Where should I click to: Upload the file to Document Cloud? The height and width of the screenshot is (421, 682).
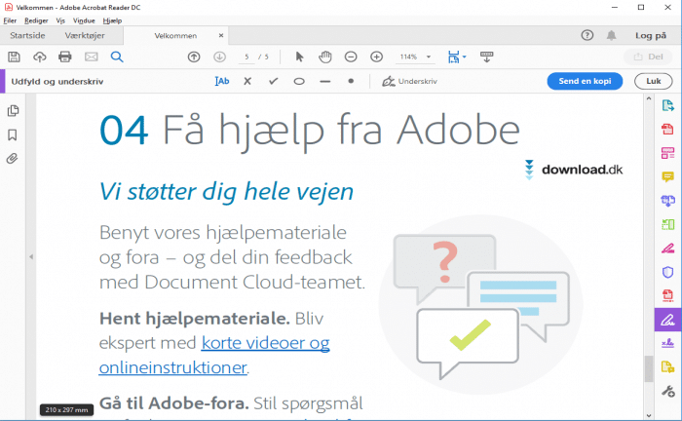[x=40, y=57]
